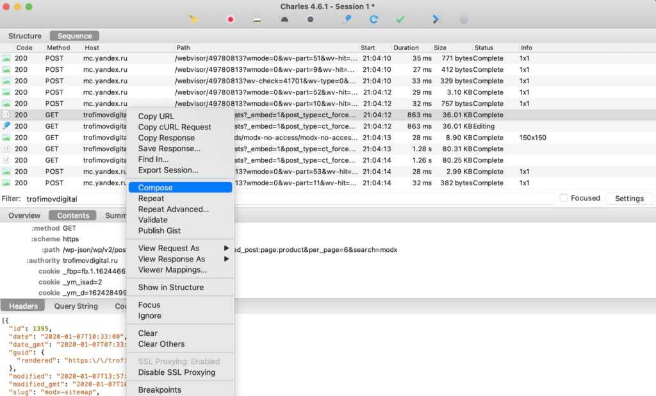This screenshot has width=656, height=396.
Task: Switch to the Structure tab
Action: (25, 36)
